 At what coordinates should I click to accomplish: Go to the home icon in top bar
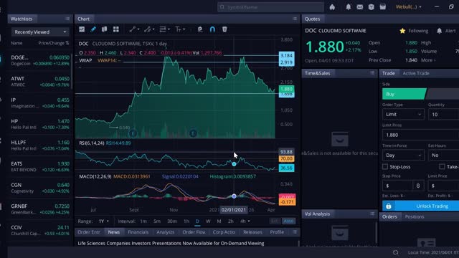[332, 6]
